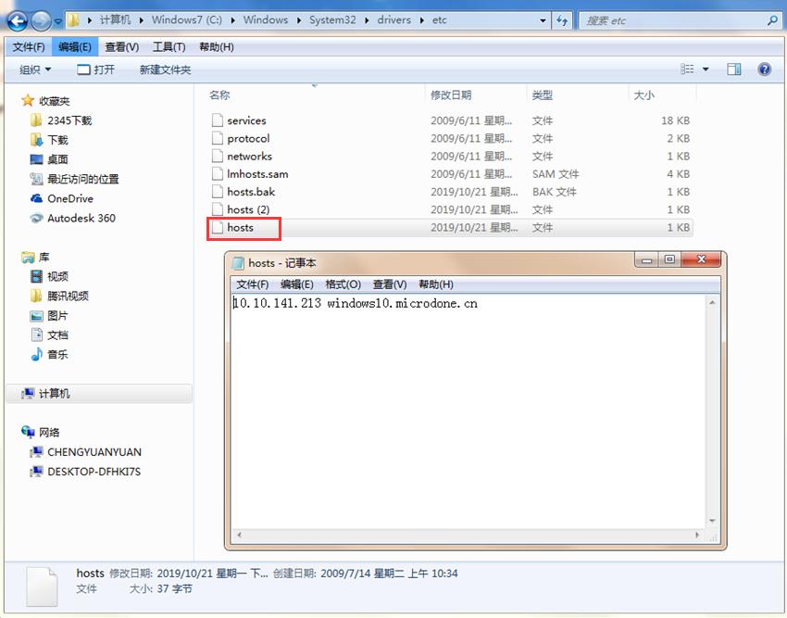Open the 格式(O) menu in Notepad

(x=341, y=284)
